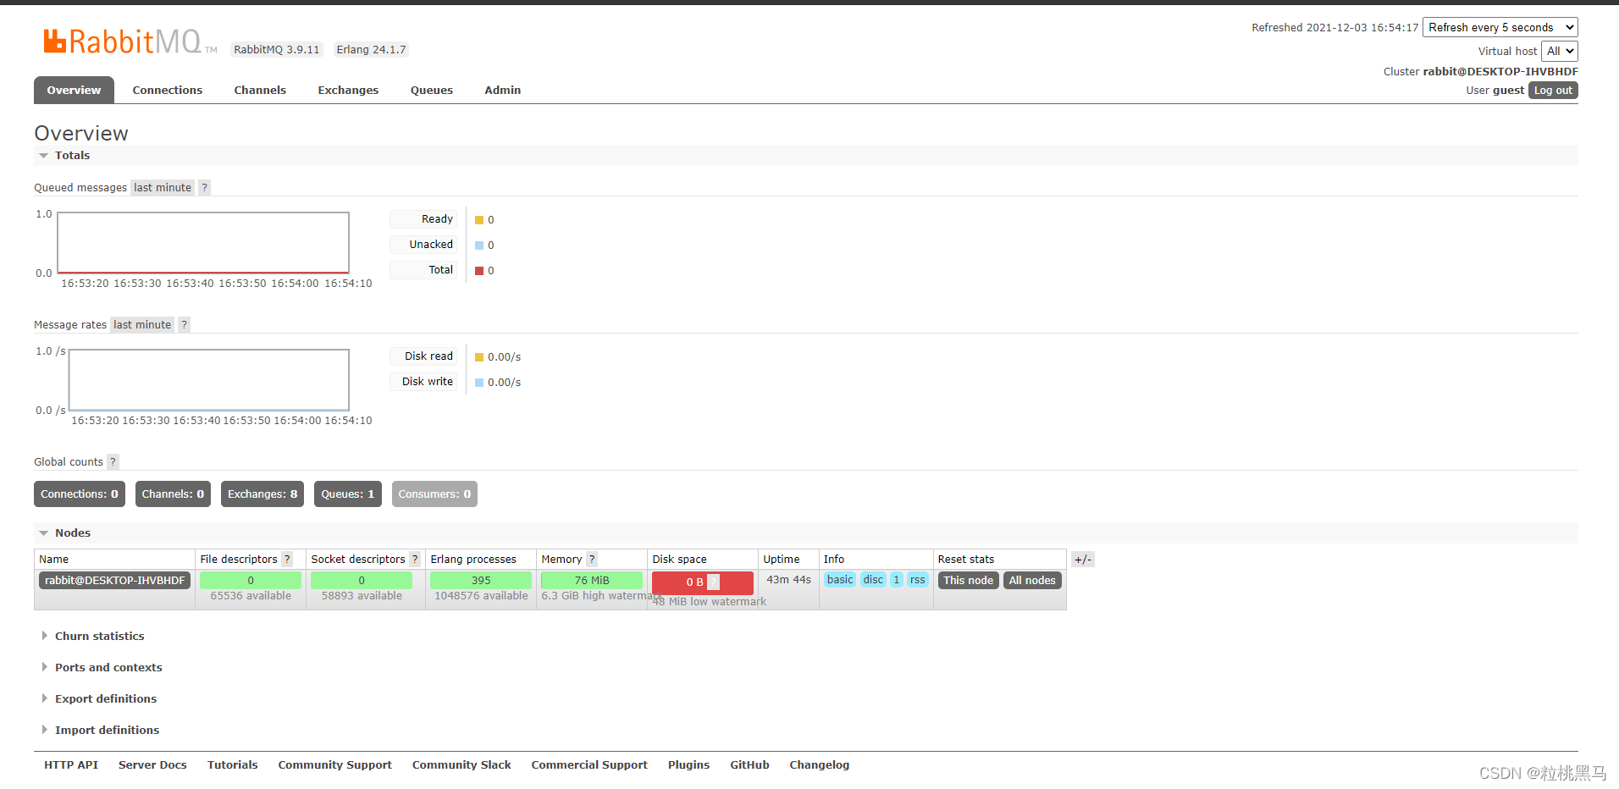
Task: Open the Tutorials link
Action: pyautogui.click(x=233, y=765)
